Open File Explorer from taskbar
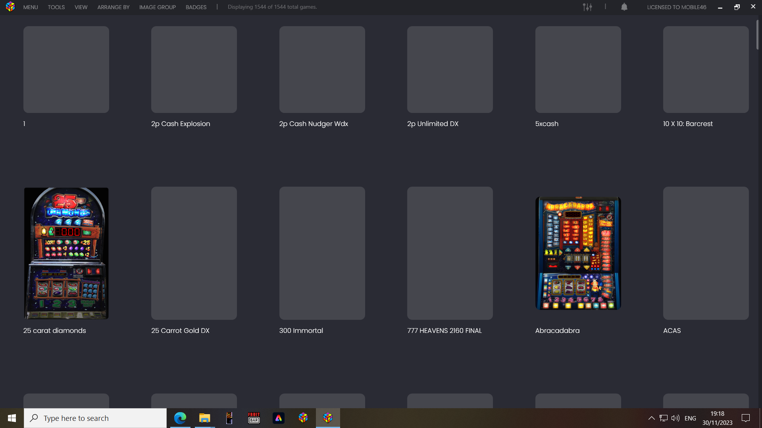The width and height of the screenshot is (762, 428). coord(204,418)
